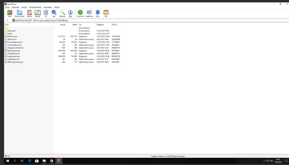Click the Sil trash can icon

click(x=46, y=14)
